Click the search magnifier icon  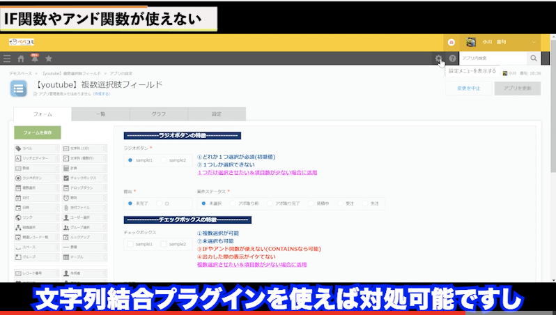pyautogui.click(x=534, y=59)
